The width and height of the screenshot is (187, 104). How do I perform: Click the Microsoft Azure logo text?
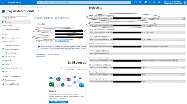pyautogui.click(x=14, y=3)
